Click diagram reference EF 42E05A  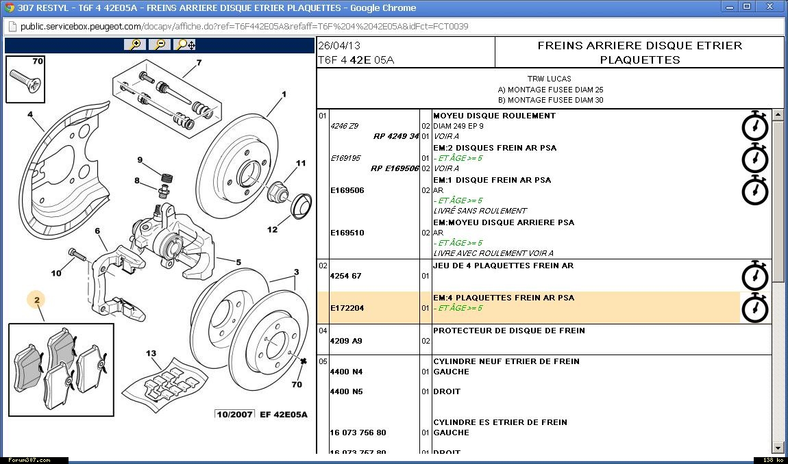point(284,414)
